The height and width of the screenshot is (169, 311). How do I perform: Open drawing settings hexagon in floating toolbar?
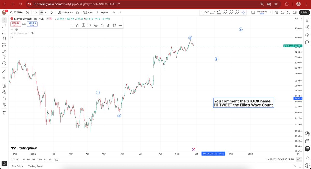pyautogui.click(x=96, y=25)
